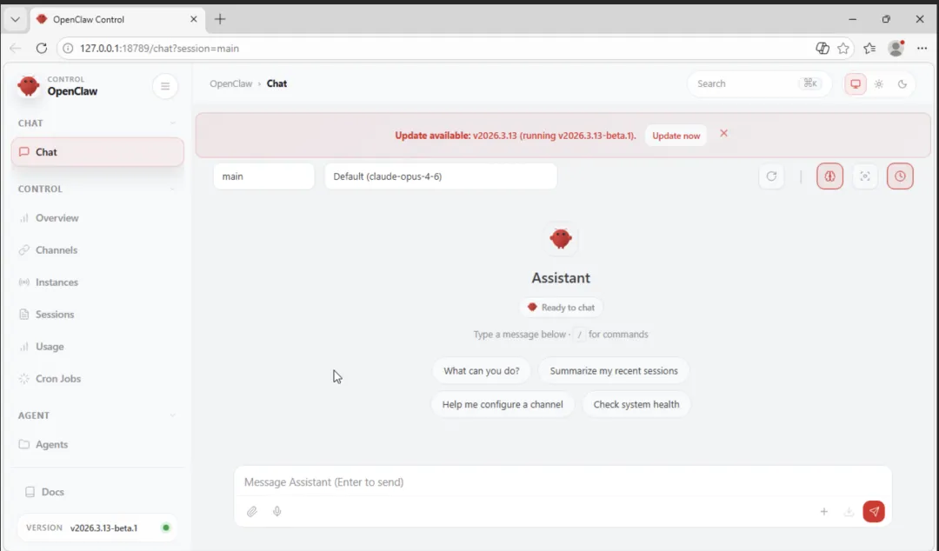Open a new browser tab
The image size is (939, 551).
[220, 19]
